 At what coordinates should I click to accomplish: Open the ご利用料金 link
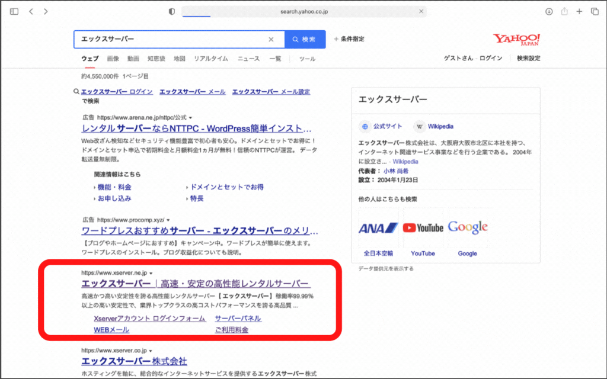(x=232, y=330)
